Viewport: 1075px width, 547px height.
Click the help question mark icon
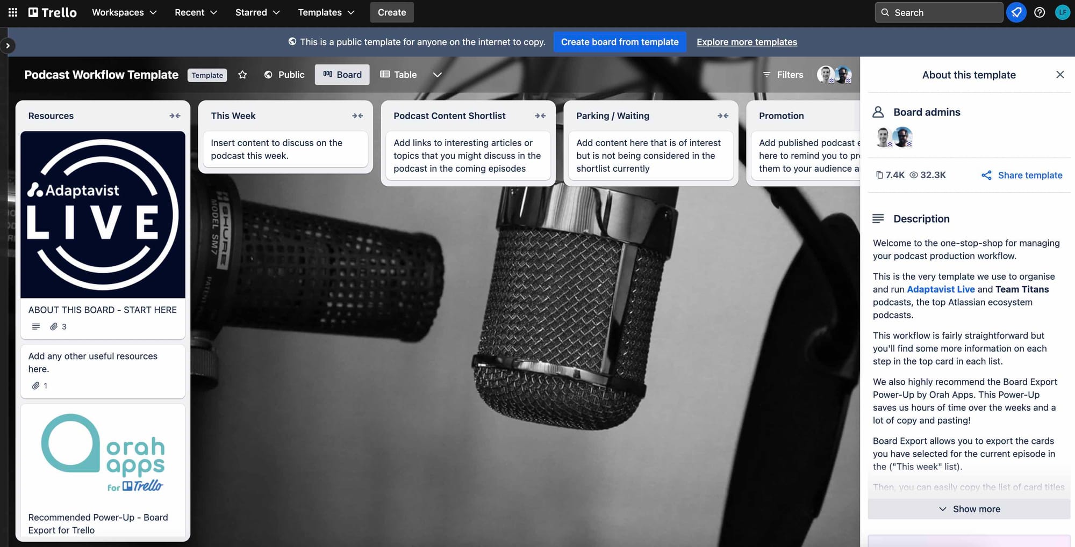(x=1040, y=12)
